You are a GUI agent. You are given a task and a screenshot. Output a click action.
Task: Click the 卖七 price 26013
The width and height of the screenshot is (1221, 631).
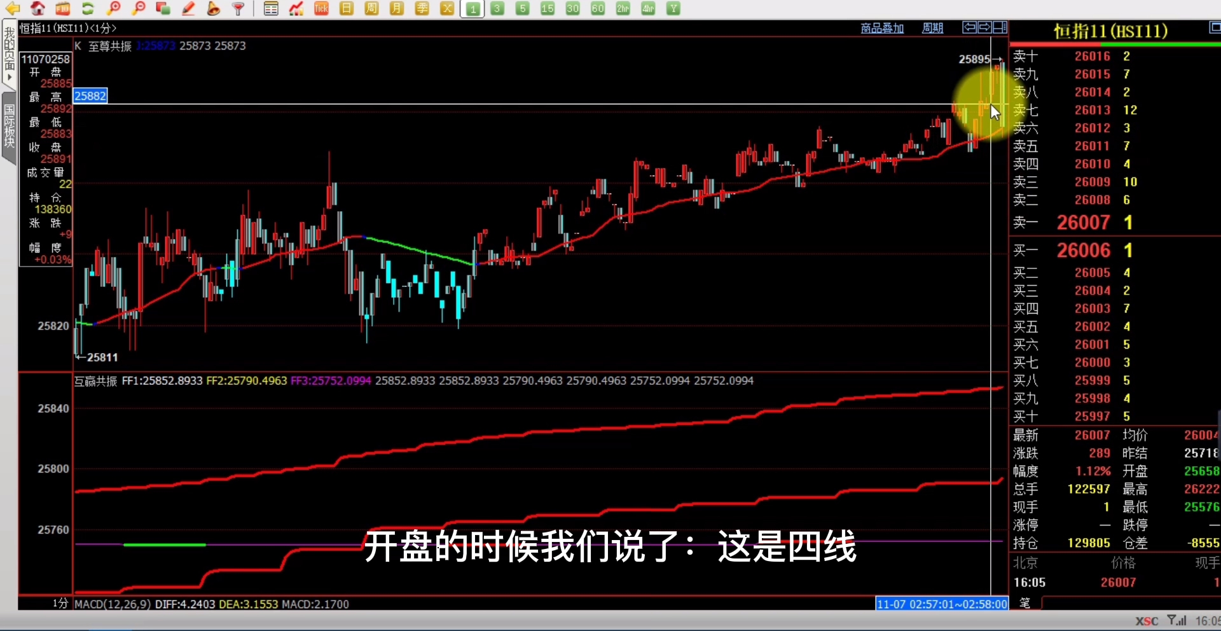pyautogui.click(x=1093, y=110)
